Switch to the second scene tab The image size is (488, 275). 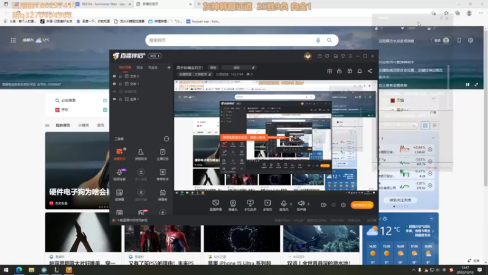click(140, 67)
